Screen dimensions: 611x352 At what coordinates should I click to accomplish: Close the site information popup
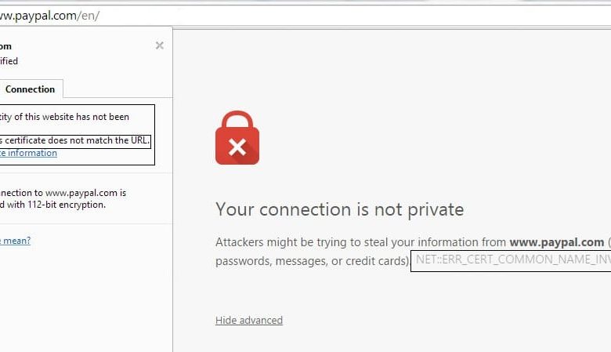coord(159,45)
